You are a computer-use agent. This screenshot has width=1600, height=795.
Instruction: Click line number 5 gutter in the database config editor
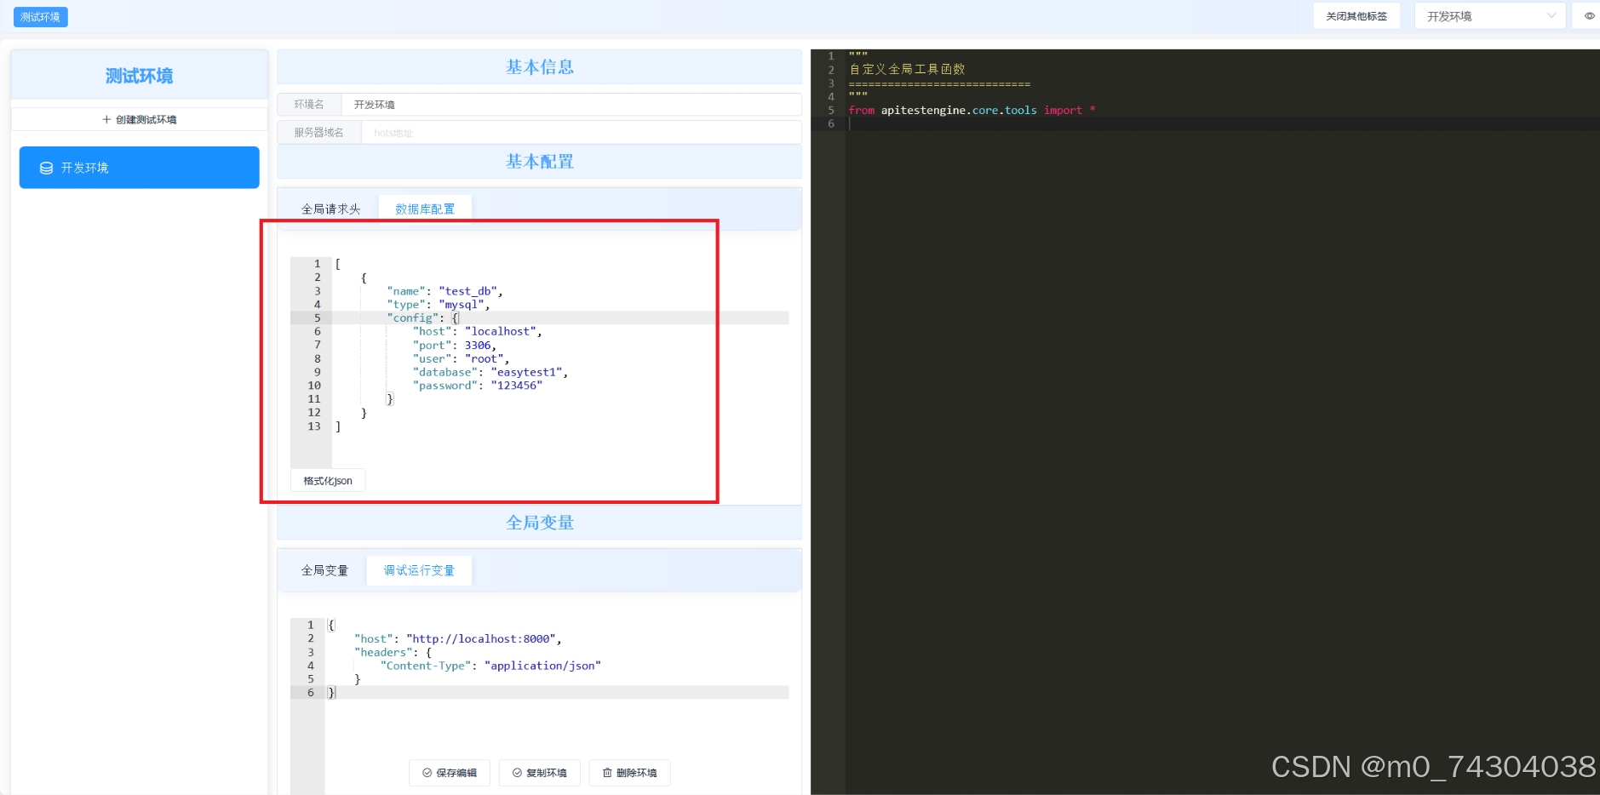pos(316,317)
